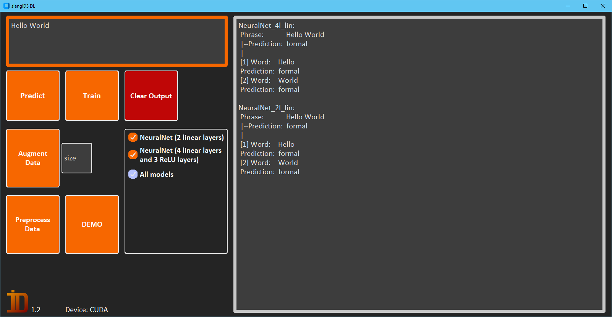Viewport: 612px width, 317px height.
Task: Click '|--Prediction: formal' under NeuralNet_2l_lin
Action: tap(274, 126)
